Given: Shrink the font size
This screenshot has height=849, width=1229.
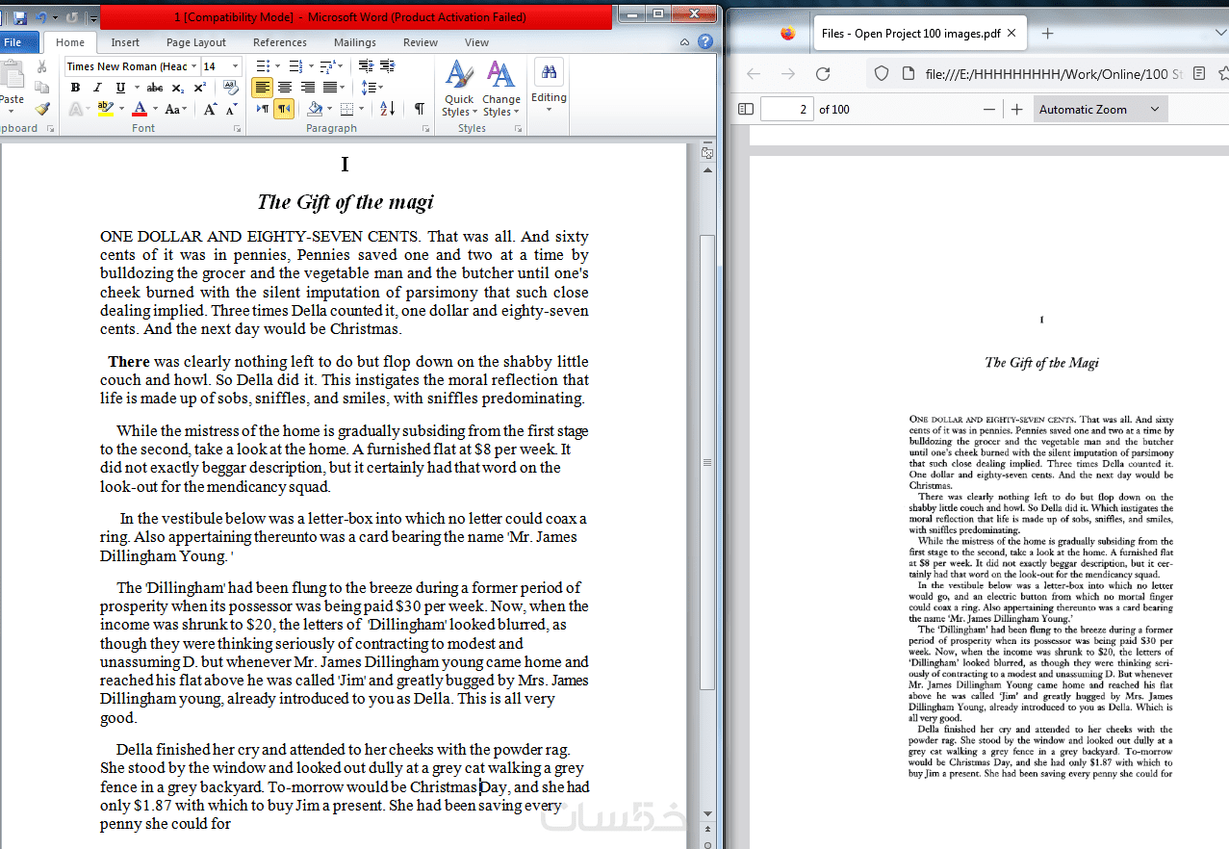Looking at the screenshot, I should (231, 110).
